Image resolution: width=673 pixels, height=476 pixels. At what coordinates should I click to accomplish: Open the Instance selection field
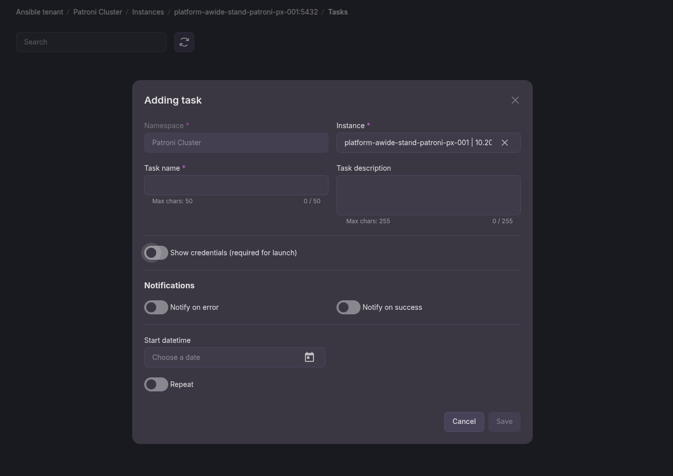(x=416, y=143)
